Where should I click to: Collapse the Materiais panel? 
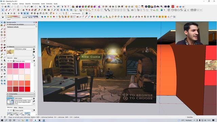[x=21, y=47]
